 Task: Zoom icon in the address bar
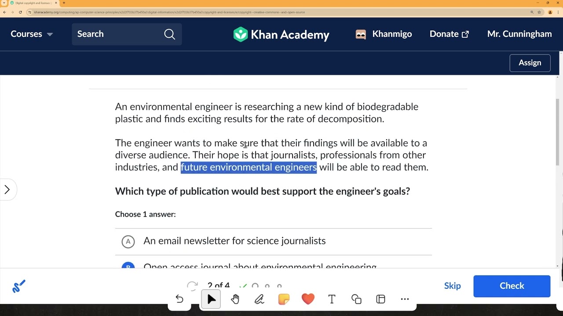click(532, 12)
